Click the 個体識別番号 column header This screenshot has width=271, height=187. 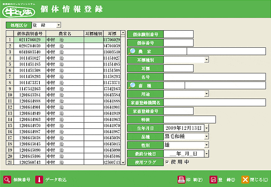click(x=29, y=34)
